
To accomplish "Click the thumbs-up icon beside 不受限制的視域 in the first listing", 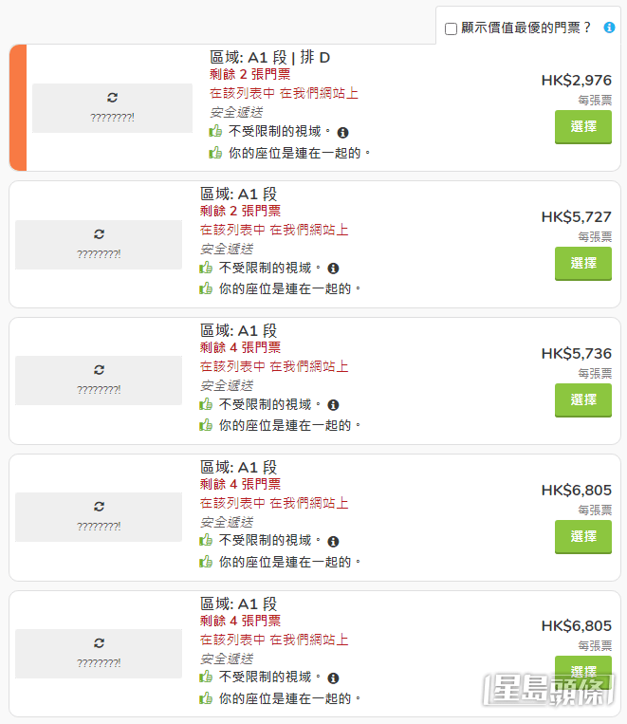I will pos(215,131).
